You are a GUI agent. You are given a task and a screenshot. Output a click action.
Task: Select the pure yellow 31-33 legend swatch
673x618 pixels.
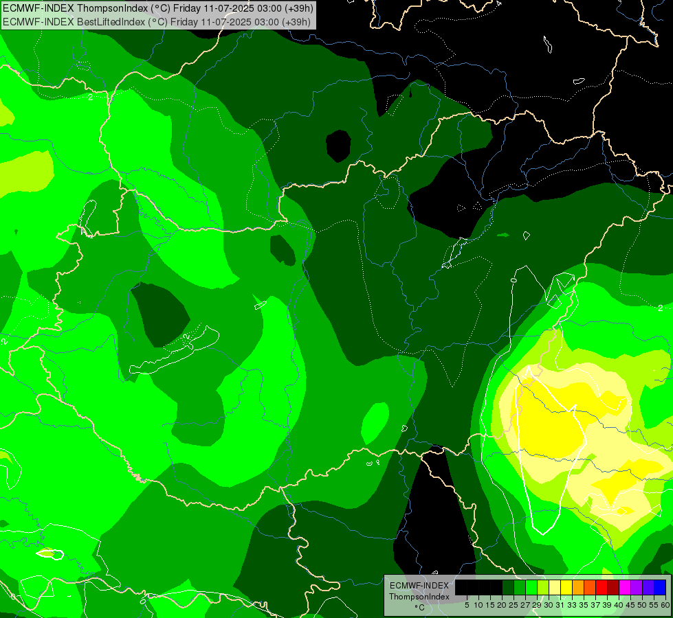pos(566,587)
